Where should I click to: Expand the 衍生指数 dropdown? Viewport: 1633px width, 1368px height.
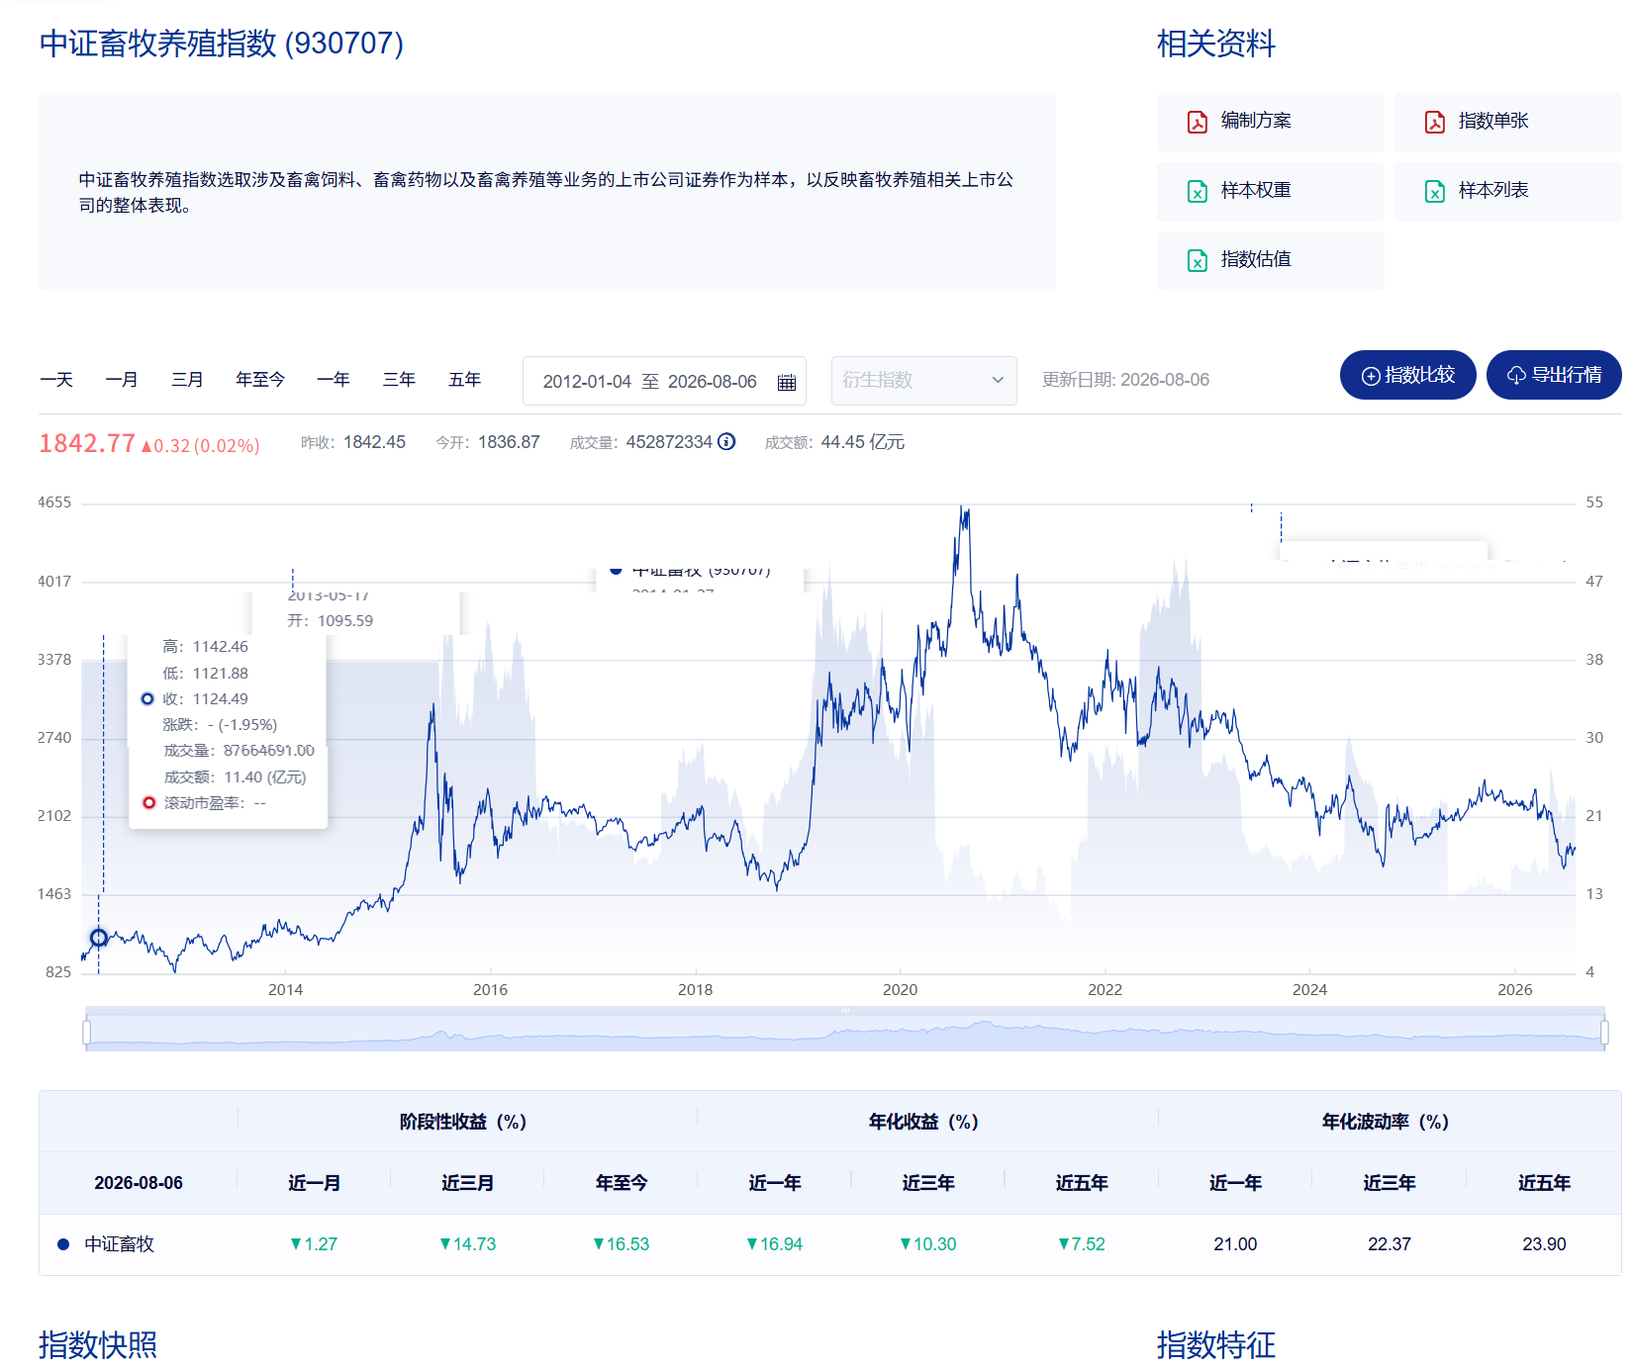(923, 381)
